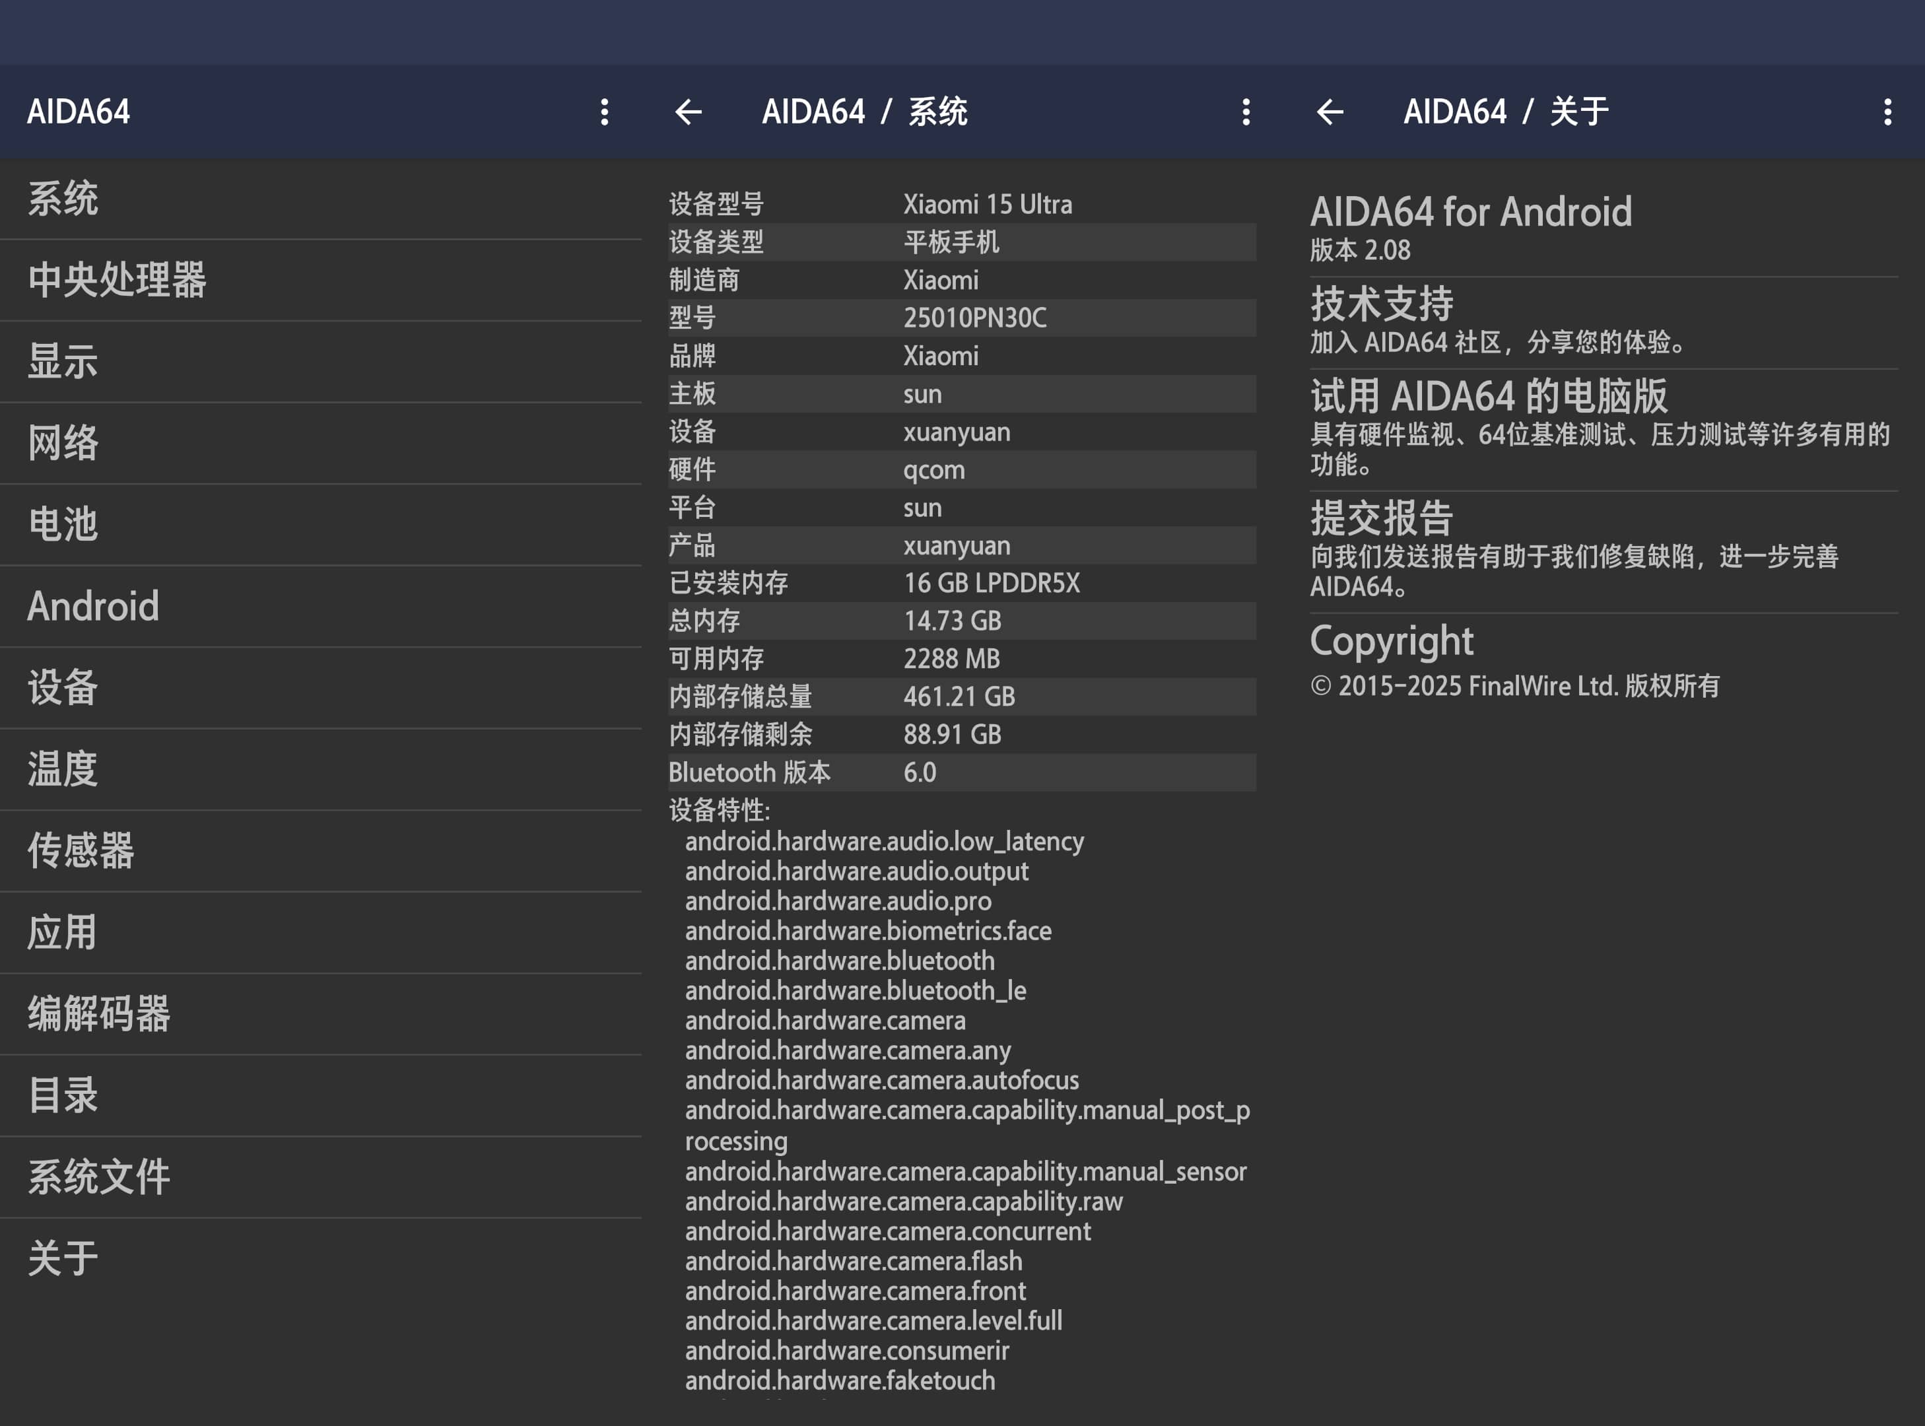Click android.hardware.audio.low_latency feature
Image resolution: width=1925 pixels, height=1426 pixels.
pyautogui.click(x=884, y=842)
